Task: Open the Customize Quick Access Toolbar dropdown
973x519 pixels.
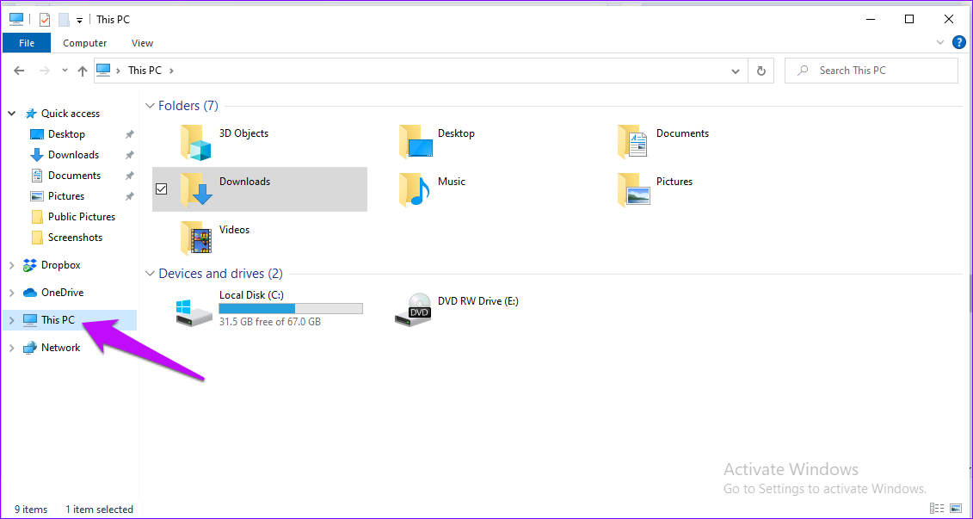Action: point(79,21)
